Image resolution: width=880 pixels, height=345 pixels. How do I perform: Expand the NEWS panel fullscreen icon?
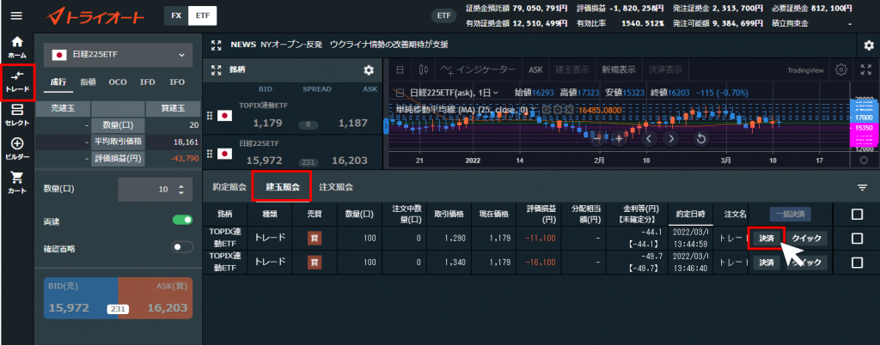216,45
